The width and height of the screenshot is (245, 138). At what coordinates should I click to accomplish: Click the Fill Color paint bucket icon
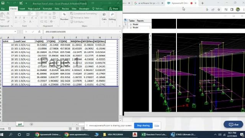[24, 21]
